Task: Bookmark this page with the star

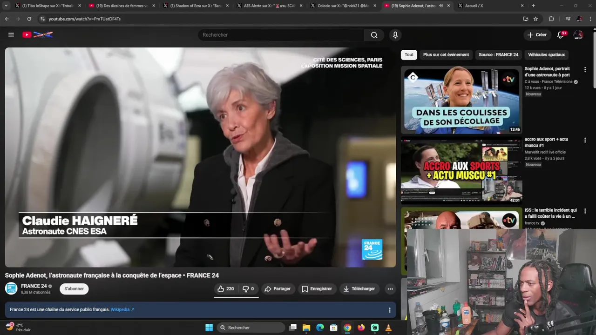Action: coord(535,19)
